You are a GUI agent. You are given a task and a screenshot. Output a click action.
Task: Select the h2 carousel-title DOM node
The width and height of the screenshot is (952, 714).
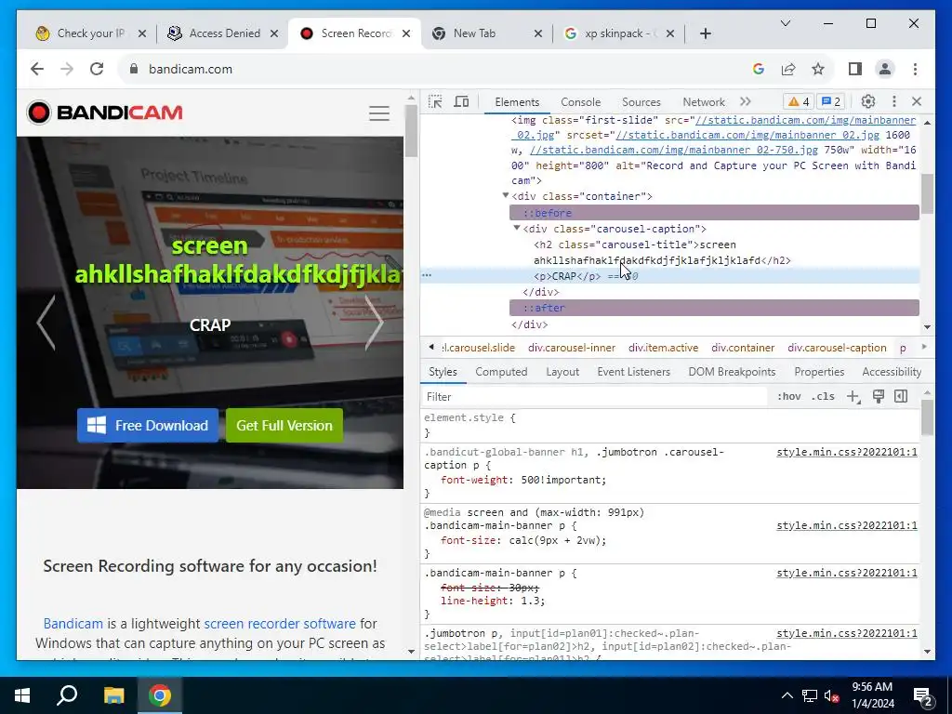click(662, 252)
